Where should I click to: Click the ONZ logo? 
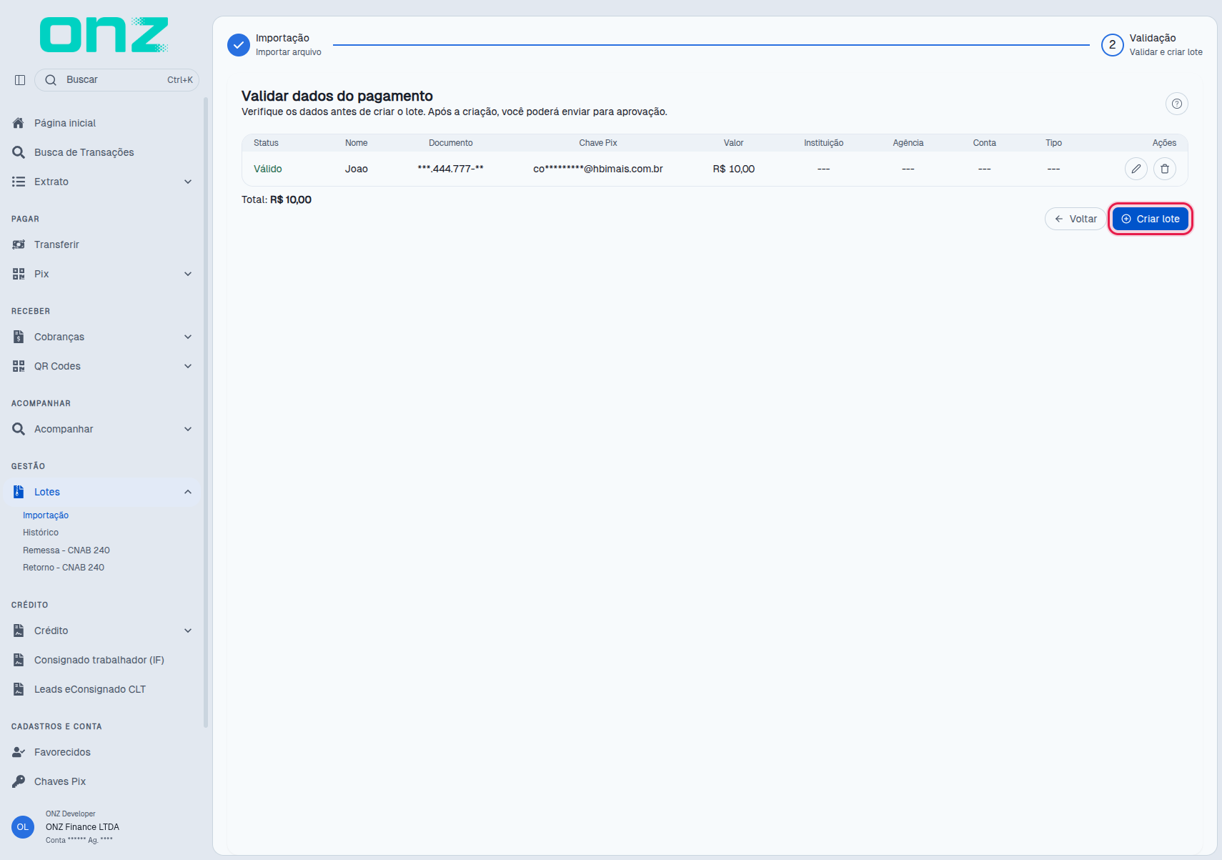104,35
